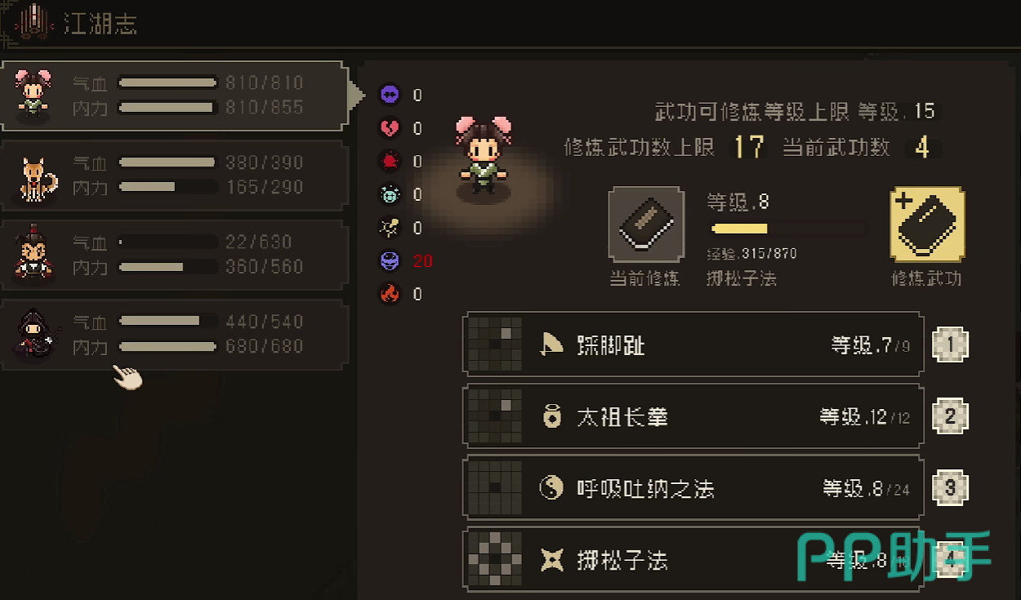This screenshot has width=1021, height=600.
Task: Choose the black-hooded ninja party member
Action: pos(174,335)
